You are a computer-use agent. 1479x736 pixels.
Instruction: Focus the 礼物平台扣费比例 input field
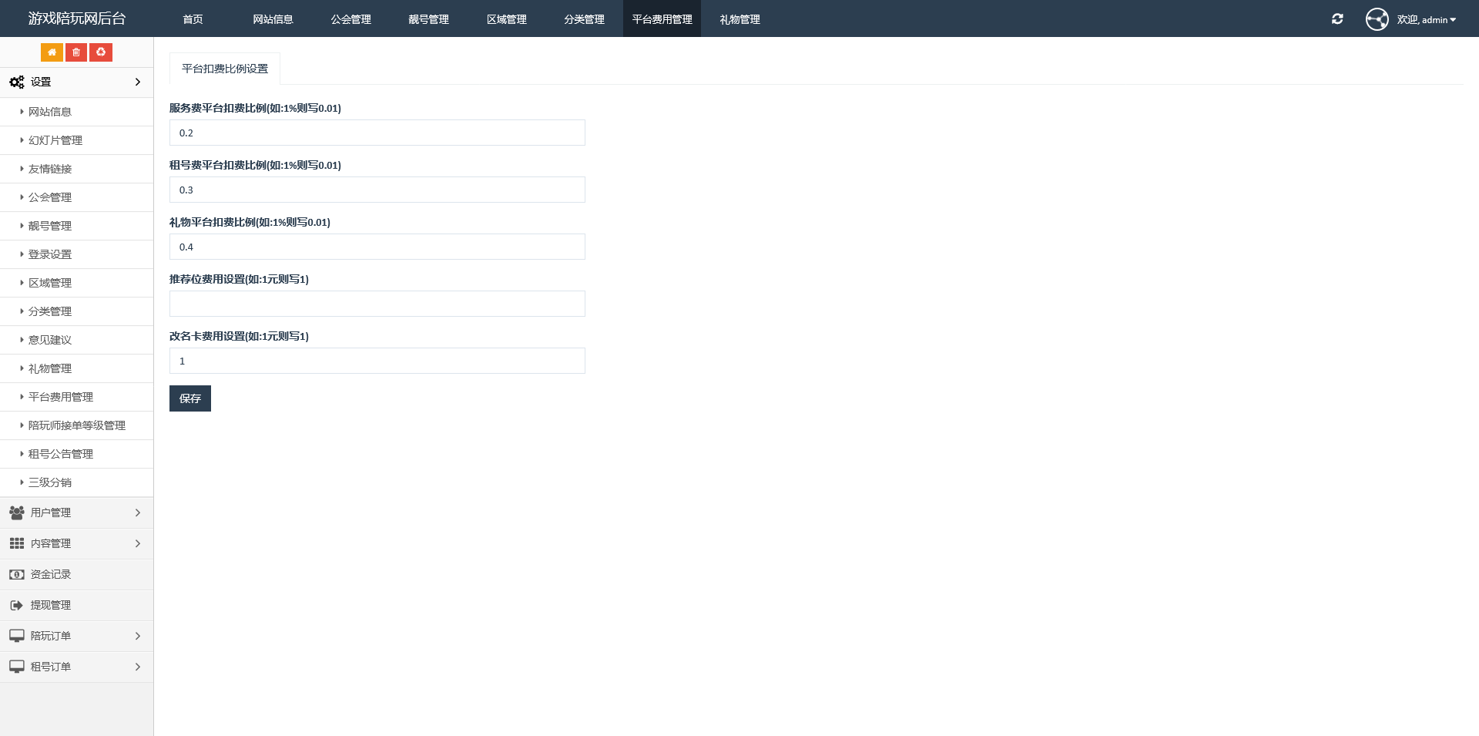click(377, 247)
